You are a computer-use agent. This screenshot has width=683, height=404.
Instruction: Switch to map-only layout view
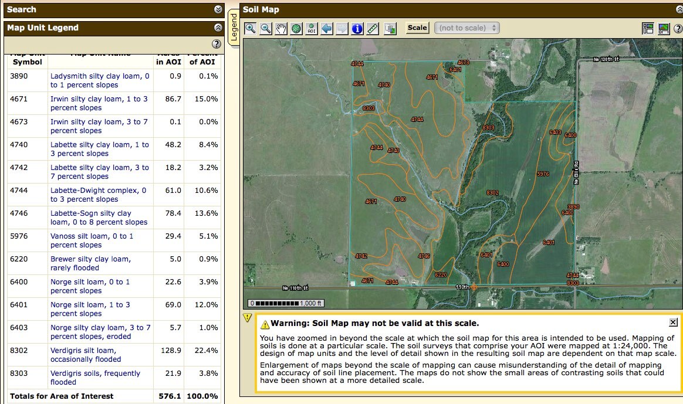pos(664,28)
